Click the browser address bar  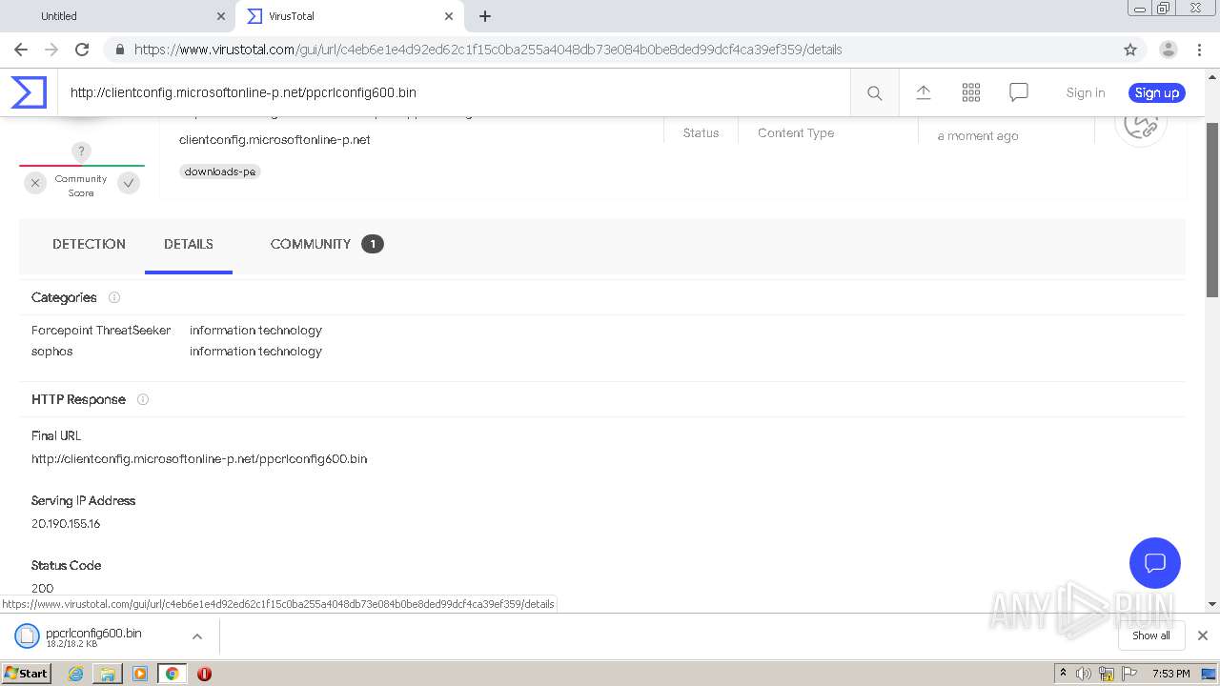(x=610, y=50)
